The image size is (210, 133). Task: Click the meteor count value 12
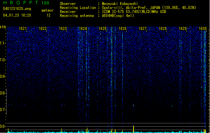(48, 15)
